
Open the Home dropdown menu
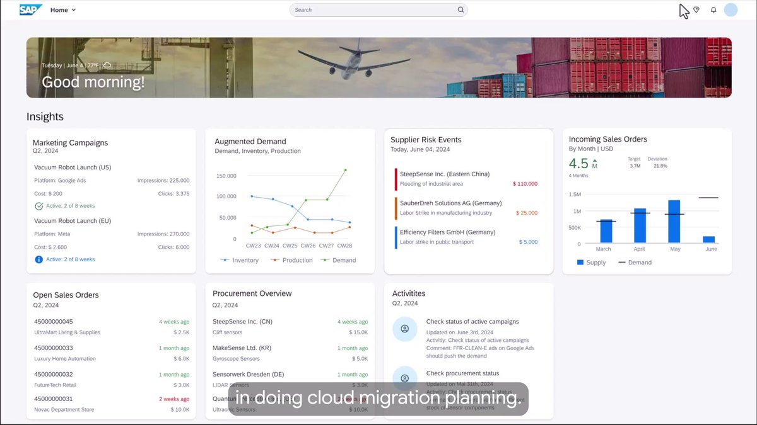63,10
